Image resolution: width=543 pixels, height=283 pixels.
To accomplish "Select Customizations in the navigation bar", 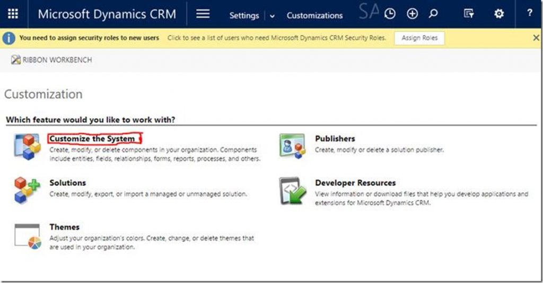I will (x=314, y=15).
